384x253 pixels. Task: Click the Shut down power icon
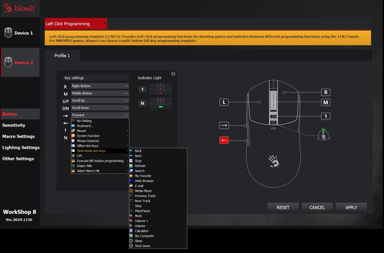click(131, 246)
